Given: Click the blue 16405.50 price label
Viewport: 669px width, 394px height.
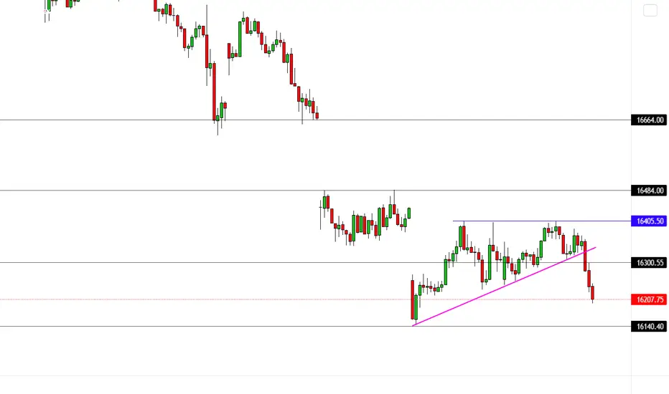Looking at the screenshot, I should (x=649, y=221).
